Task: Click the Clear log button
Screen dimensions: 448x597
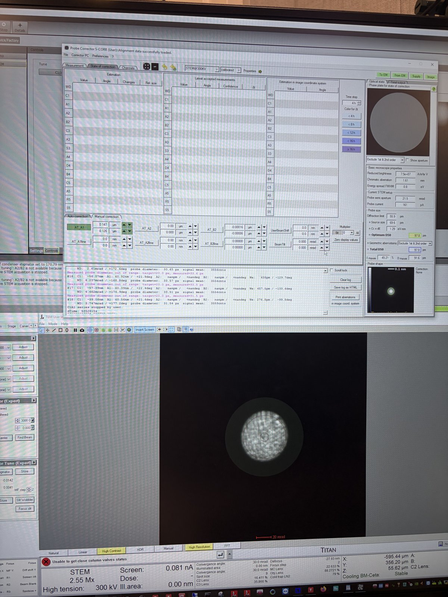Action: pyautogui.click(x=345, y=279)
